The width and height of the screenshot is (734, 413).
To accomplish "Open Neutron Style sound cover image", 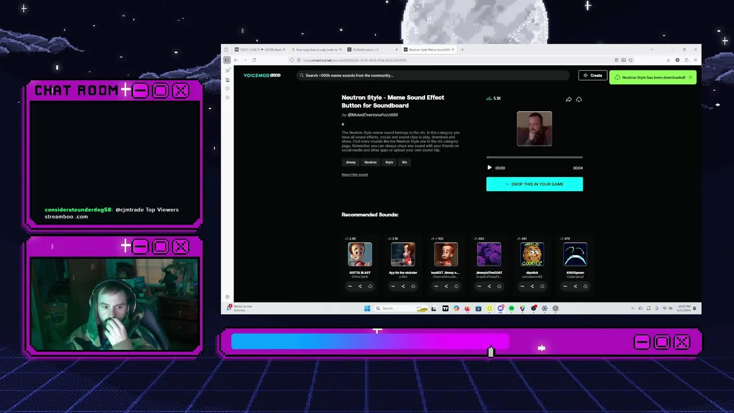I will click(534, 128).
